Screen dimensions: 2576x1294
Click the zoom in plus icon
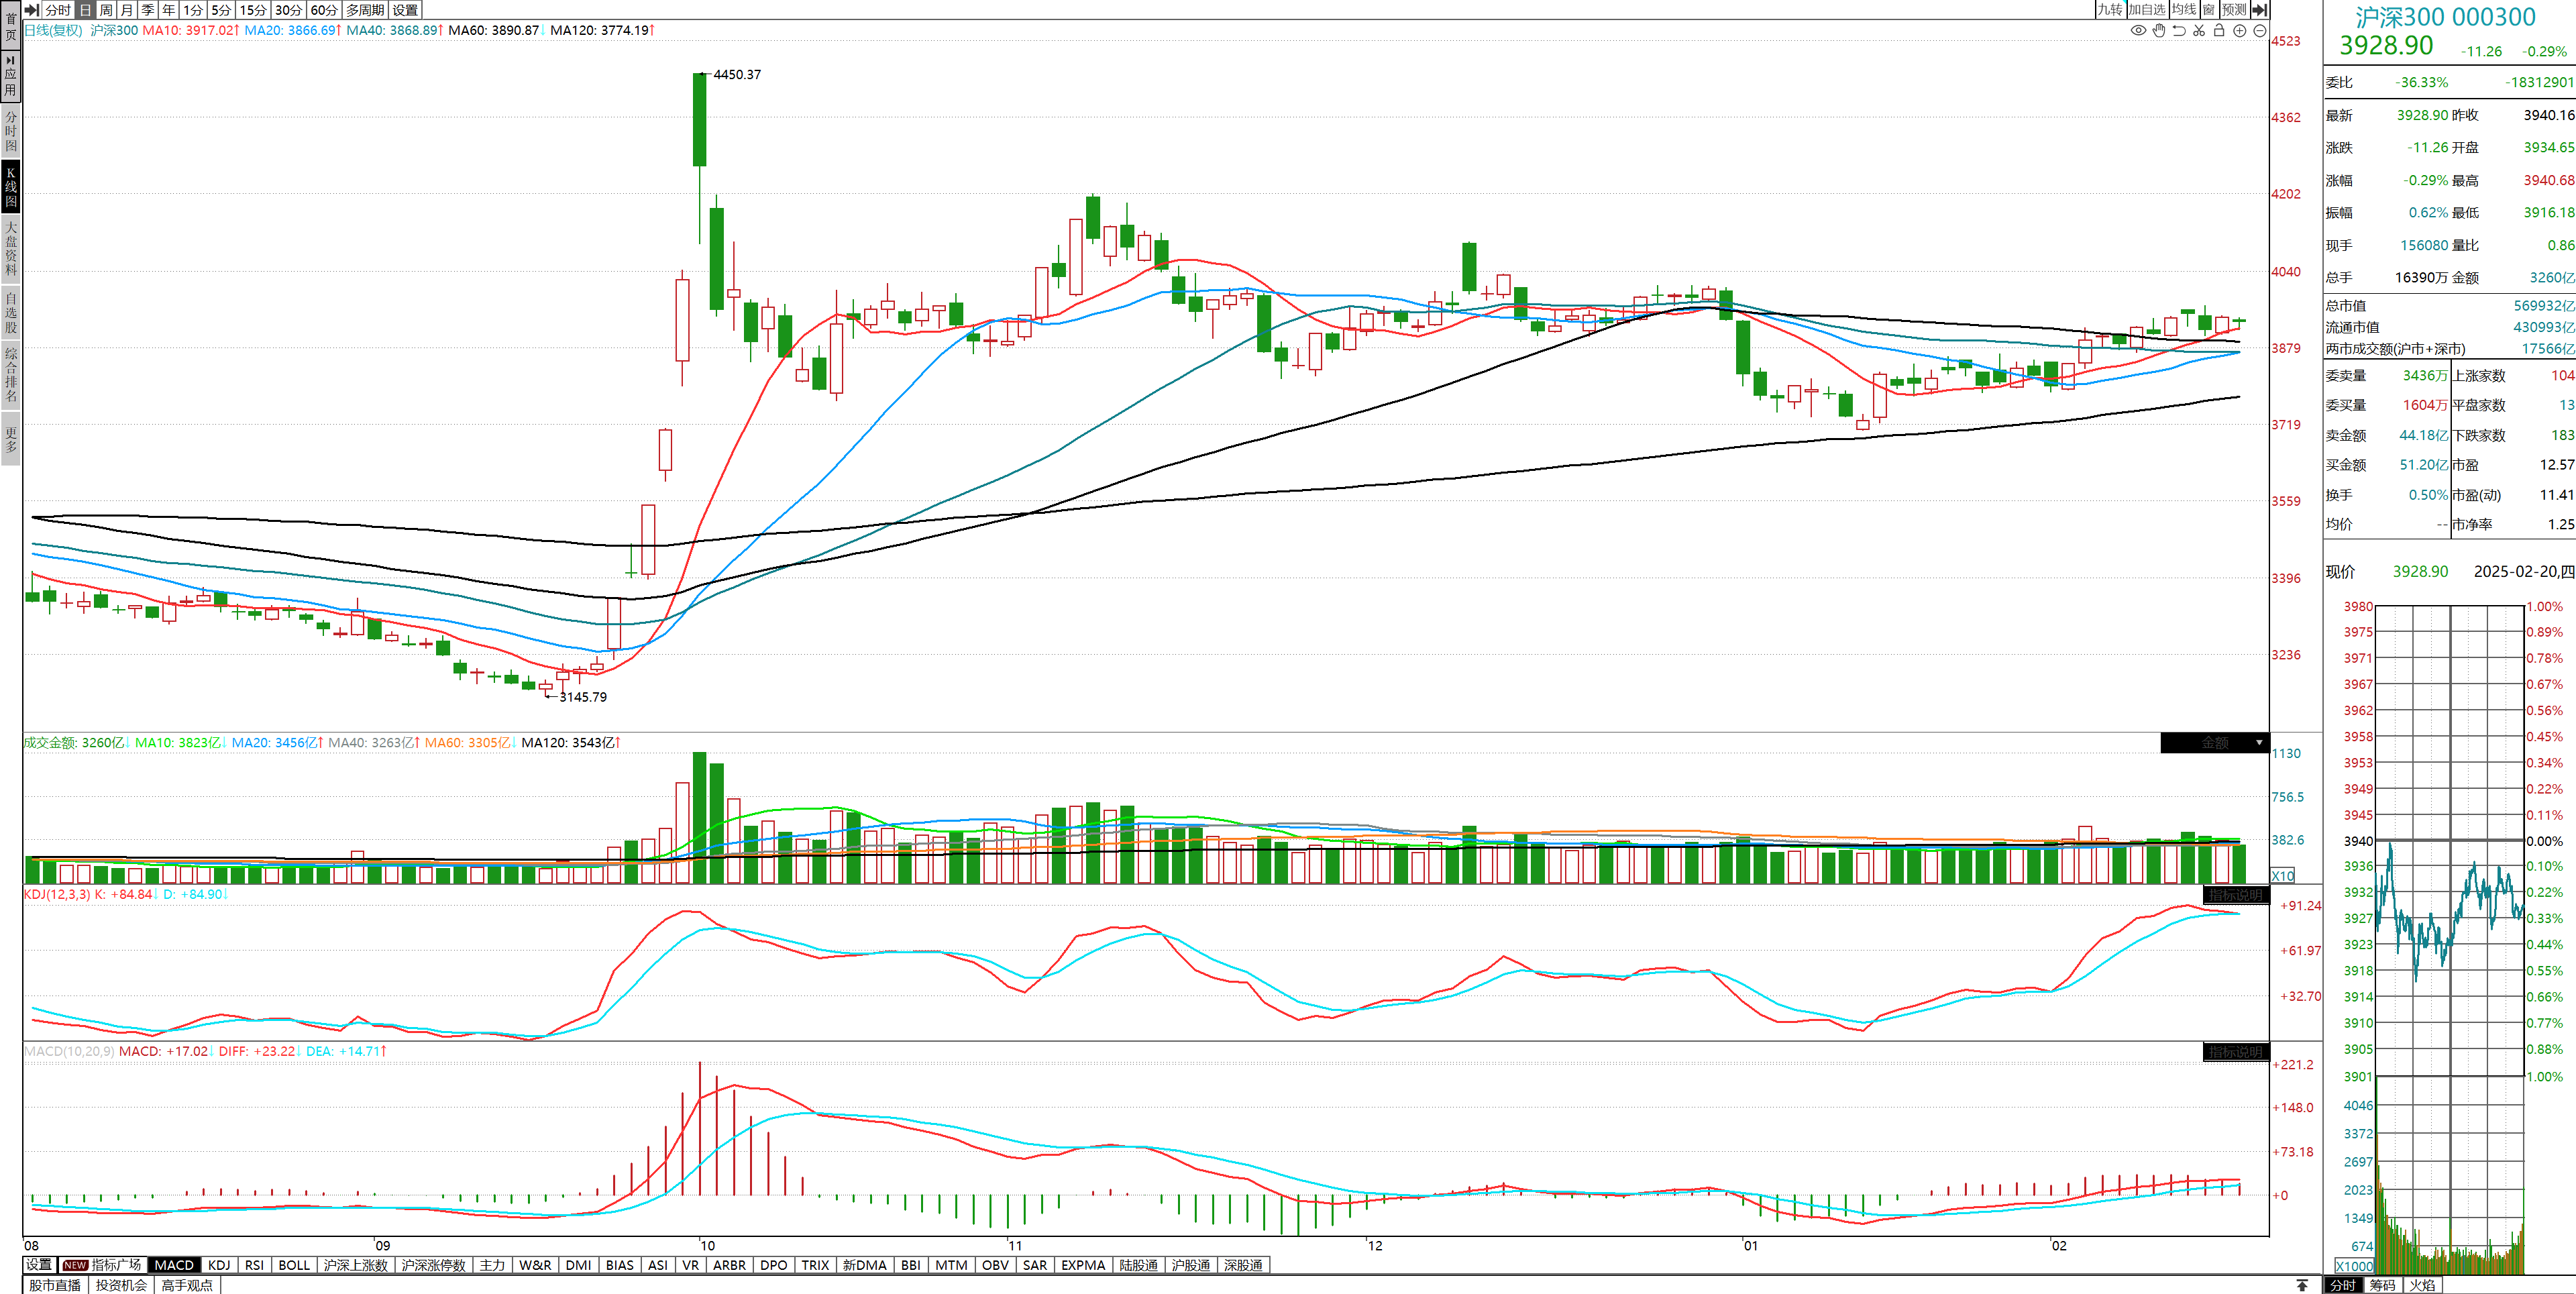2239,31
